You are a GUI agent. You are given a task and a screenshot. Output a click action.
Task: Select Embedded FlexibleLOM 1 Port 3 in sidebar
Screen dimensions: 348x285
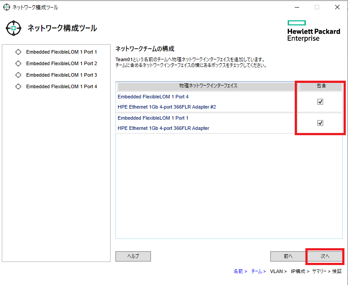61,75
